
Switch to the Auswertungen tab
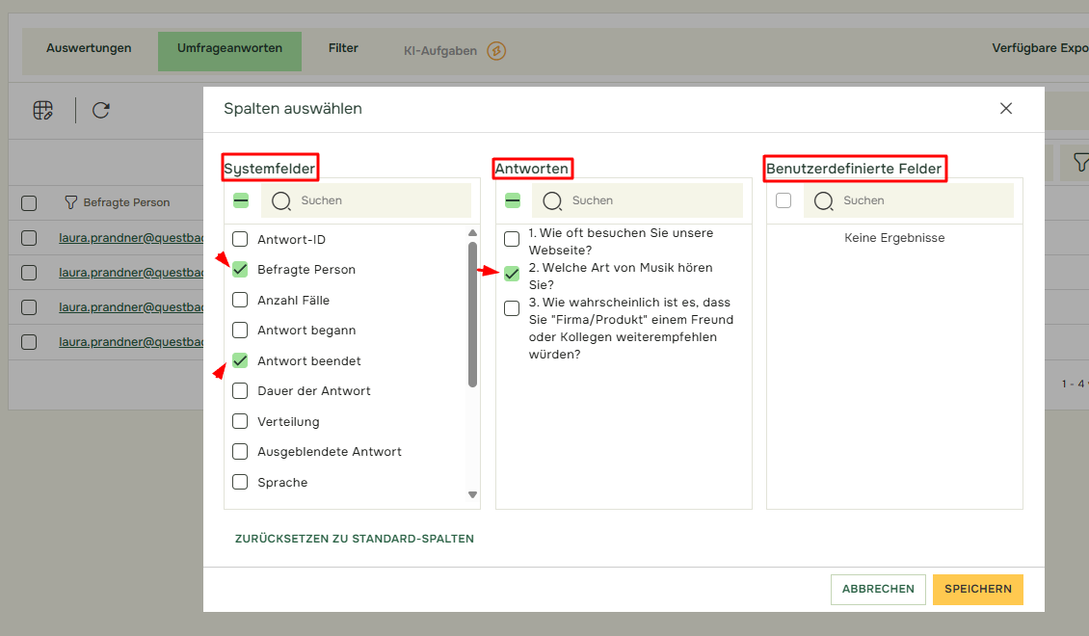point(89,48)
